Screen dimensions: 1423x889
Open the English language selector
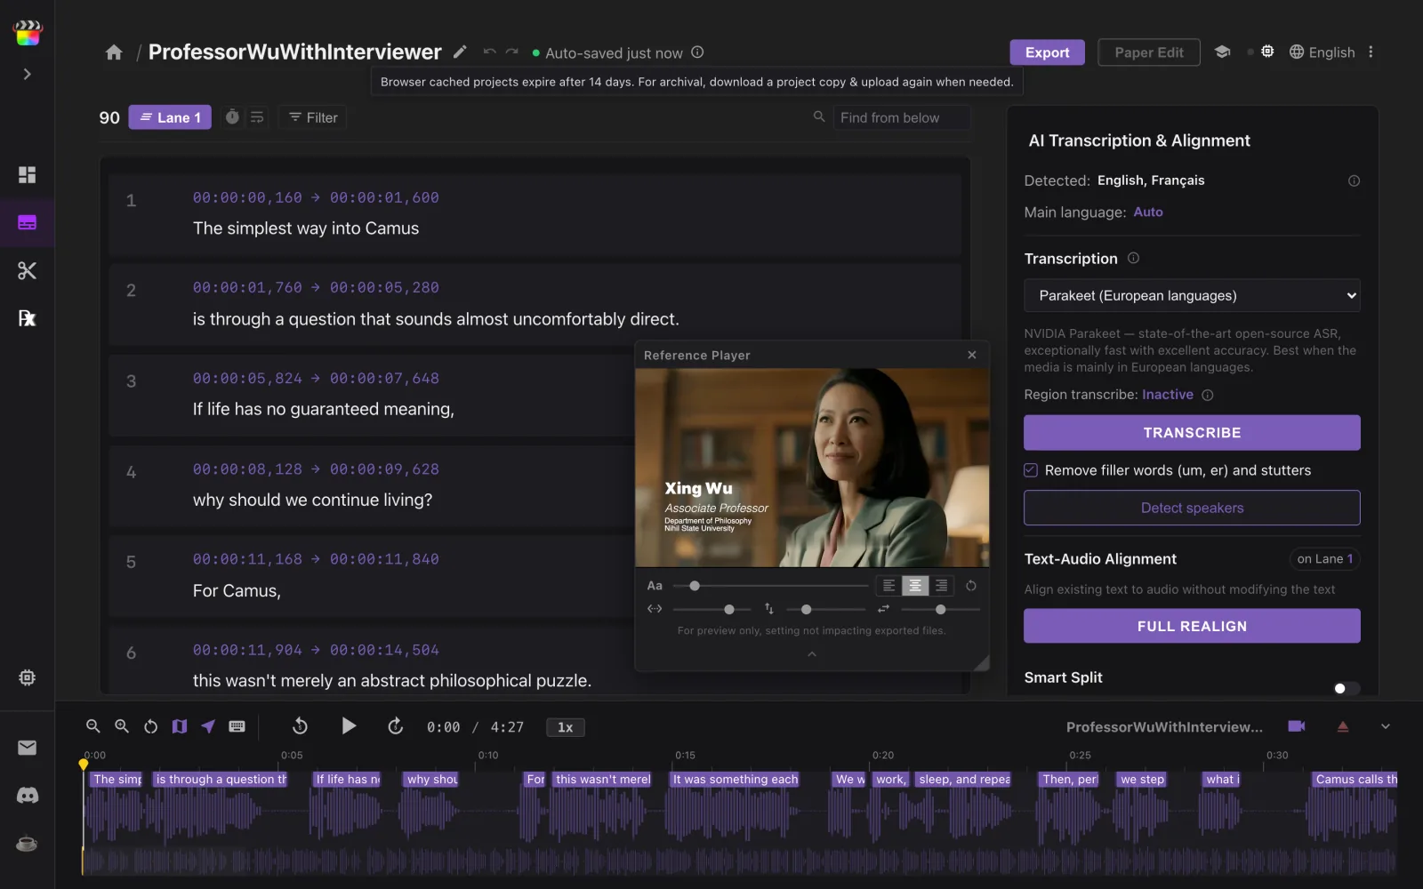(x=1322, y=52)
